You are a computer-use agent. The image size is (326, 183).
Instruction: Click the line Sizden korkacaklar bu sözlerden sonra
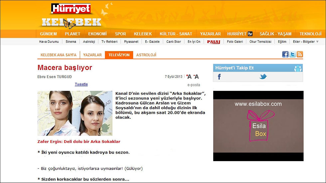coord(83,179)
